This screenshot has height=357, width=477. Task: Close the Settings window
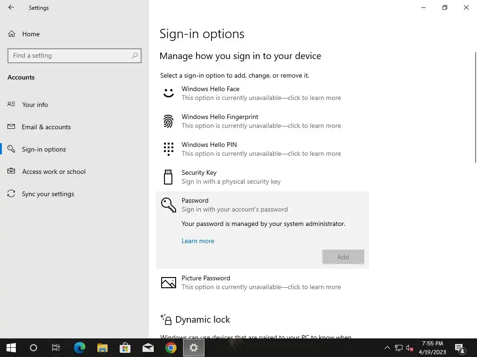[466, 7]
